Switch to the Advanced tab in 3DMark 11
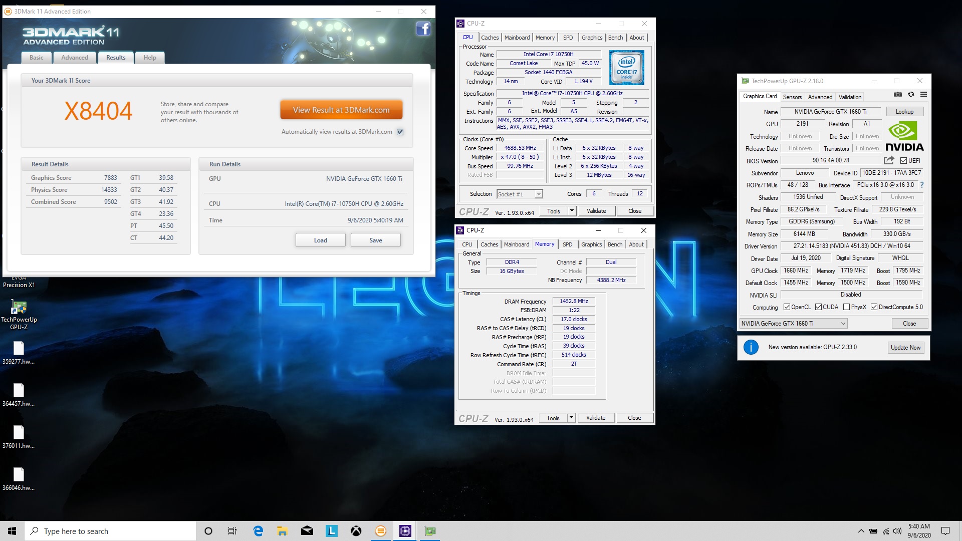The height and width of the screenshot is (541, 962). (x=75, y=58)
